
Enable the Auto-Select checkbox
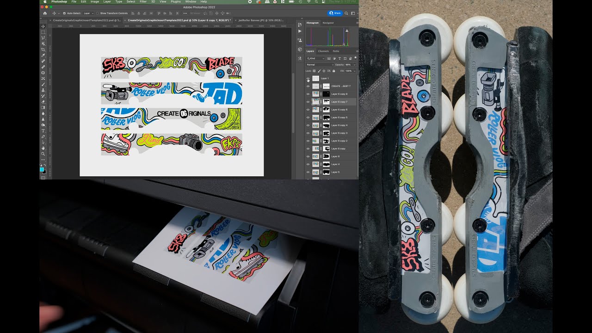click(64, 13)
